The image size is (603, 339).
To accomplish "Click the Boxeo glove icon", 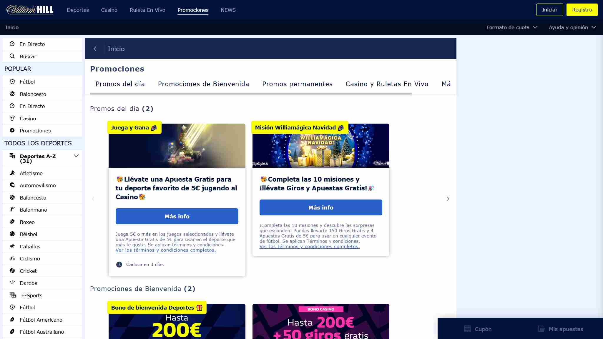I will 12,222.
